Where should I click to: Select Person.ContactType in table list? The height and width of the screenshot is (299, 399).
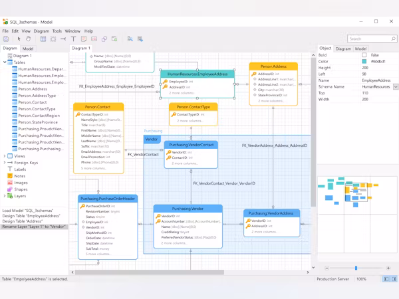(37, 109)
